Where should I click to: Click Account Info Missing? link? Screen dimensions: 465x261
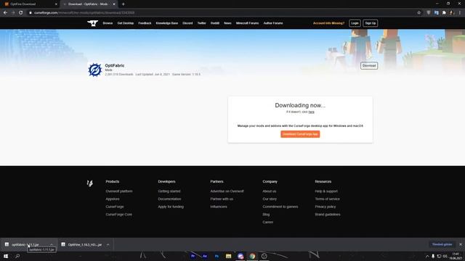(x=328, y=23)
